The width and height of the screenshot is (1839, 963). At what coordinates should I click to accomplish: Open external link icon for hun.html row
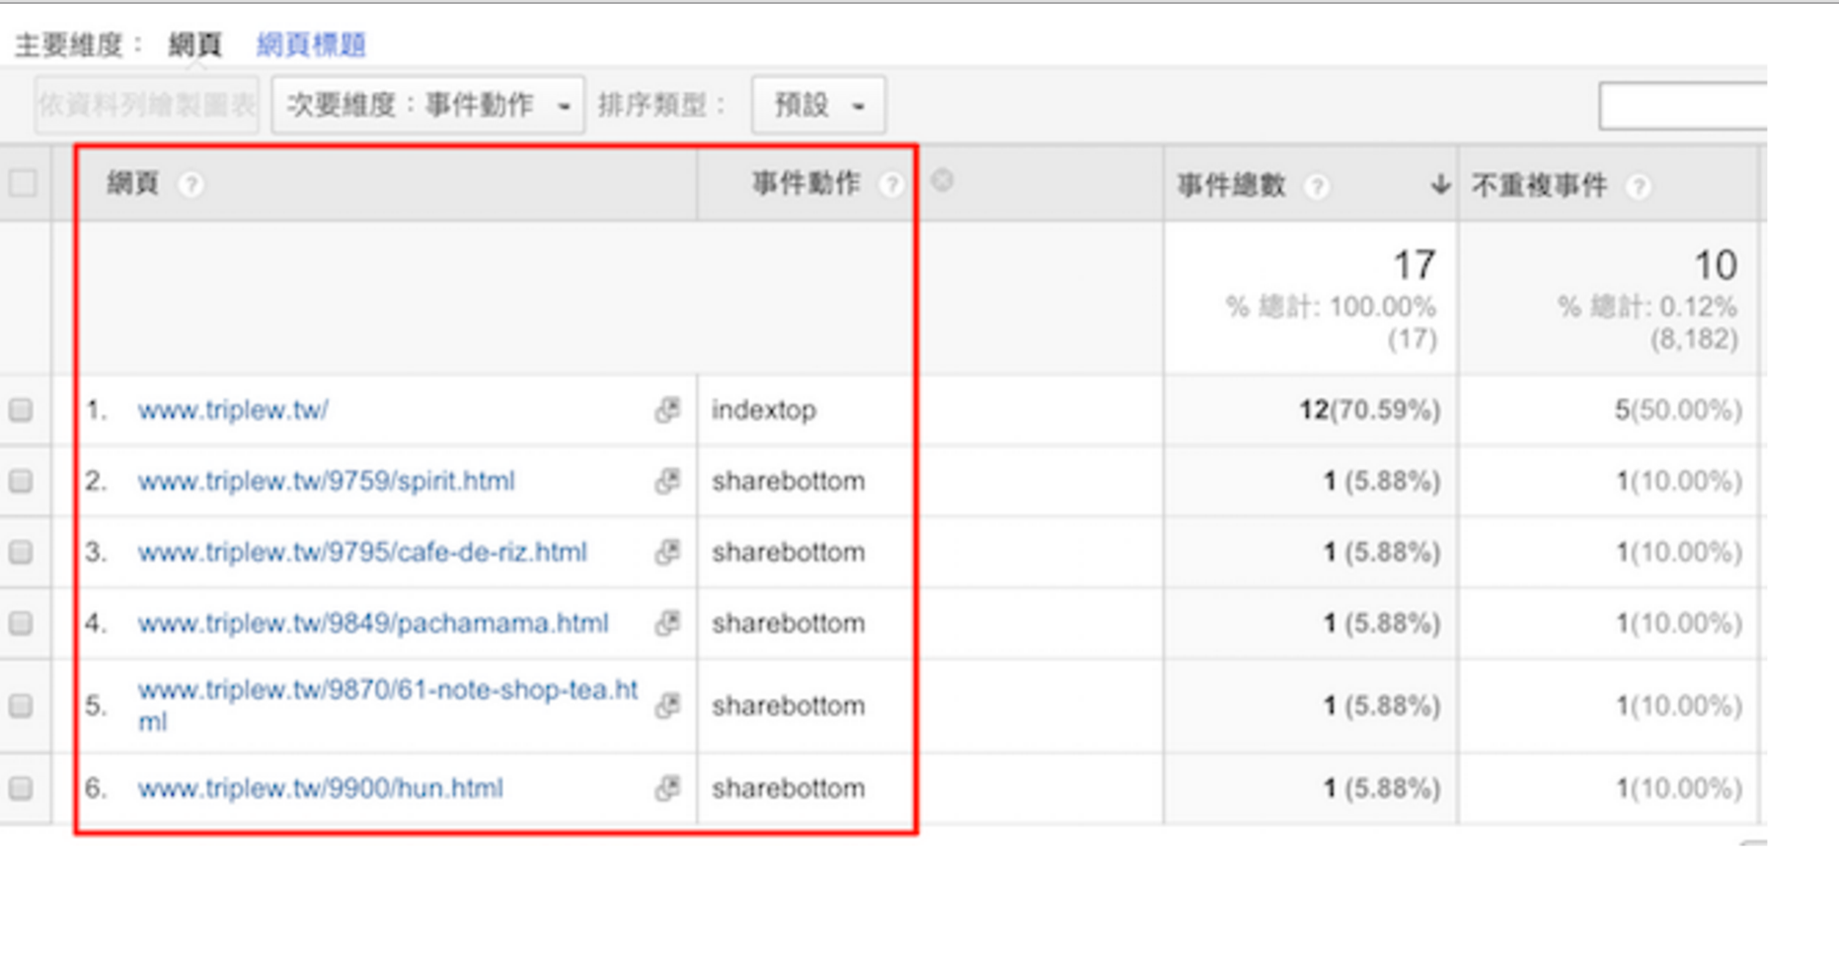point(667,787)
